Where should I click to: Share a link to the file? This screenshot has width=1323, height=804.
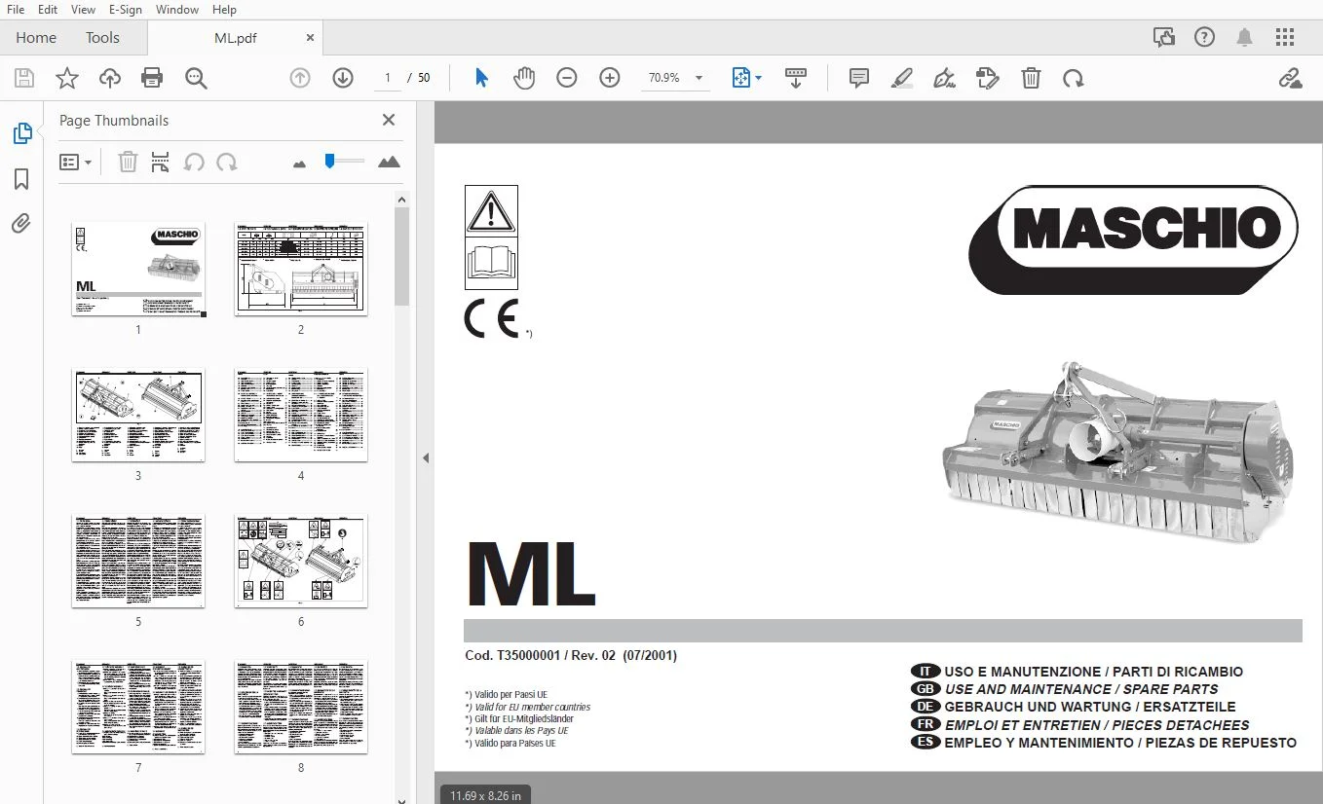(1291, 78)
